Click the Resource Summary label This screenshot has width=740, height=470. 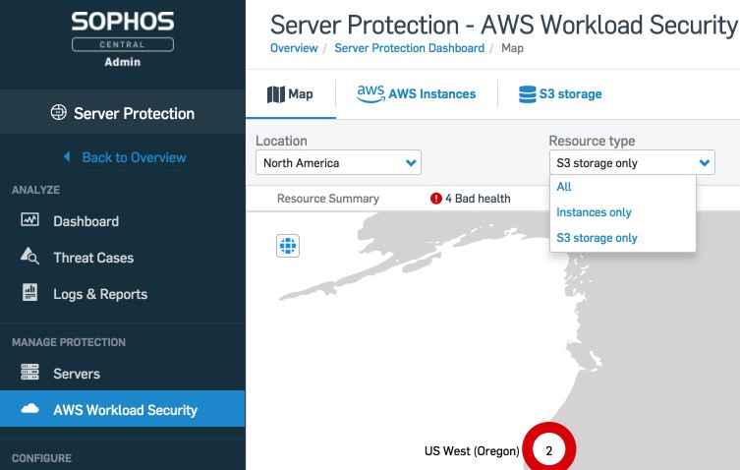[328, 199]
